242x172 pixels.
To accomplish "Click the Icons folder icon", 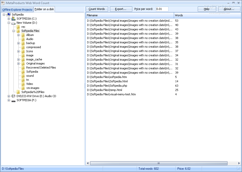I will [23, 51].
